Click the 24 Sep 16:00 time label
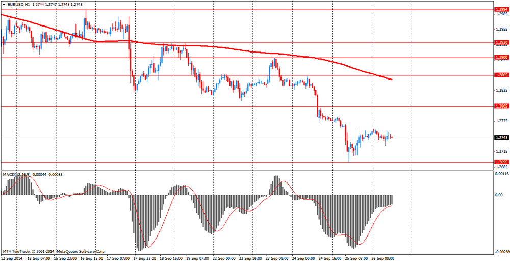The width and height of the screenshot is (510, 262). tap(329, 259)
